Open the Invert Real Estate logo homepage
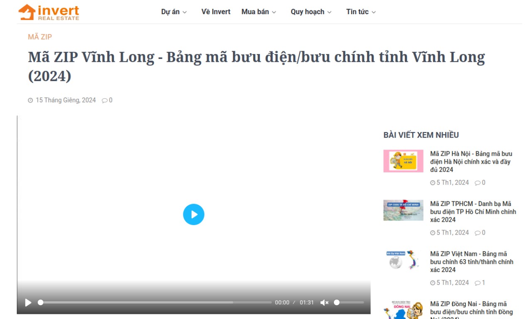This screenshot has width=532, height=319. (49, 12)
